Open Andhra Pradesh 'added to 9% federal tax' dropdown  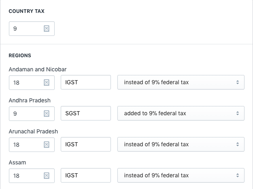pyautogui.click(x=181, y=113)
